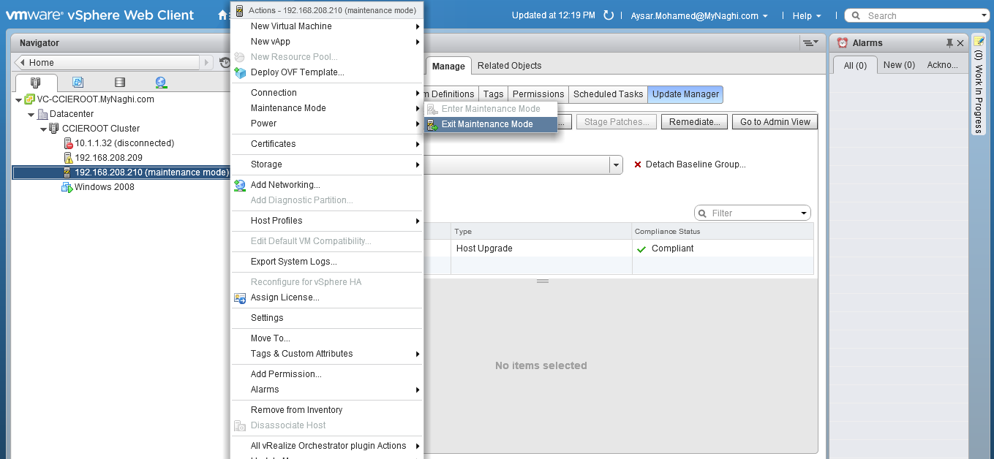Choose Deploy OVF Template menu entry
The image size is (994, 459).
tap(297, 72)
